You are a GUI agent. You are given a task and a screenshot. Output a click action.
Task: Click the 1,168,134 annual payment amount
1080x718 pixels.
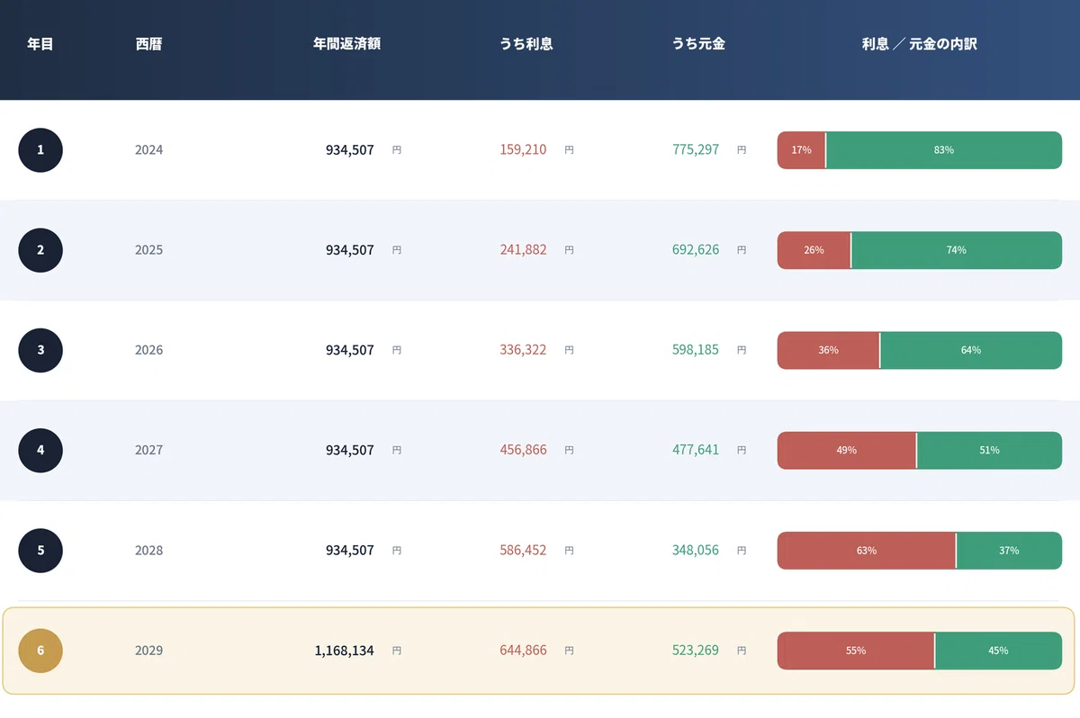coord(345,651)
